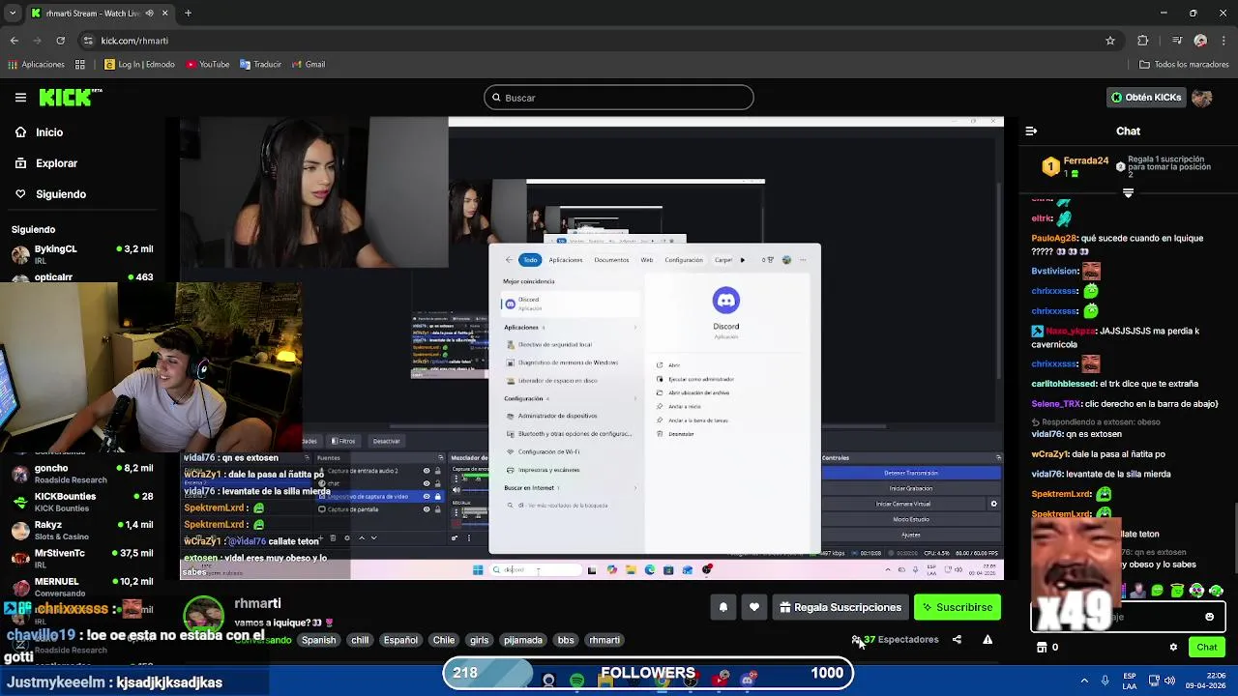Click the green Chat send button
This screenshot has width=1238, height=696.
1207,648
